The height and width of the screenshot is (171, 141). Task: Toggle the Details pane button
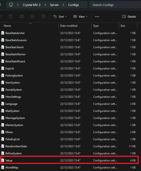pyautogui.click(x=129, y=17)
